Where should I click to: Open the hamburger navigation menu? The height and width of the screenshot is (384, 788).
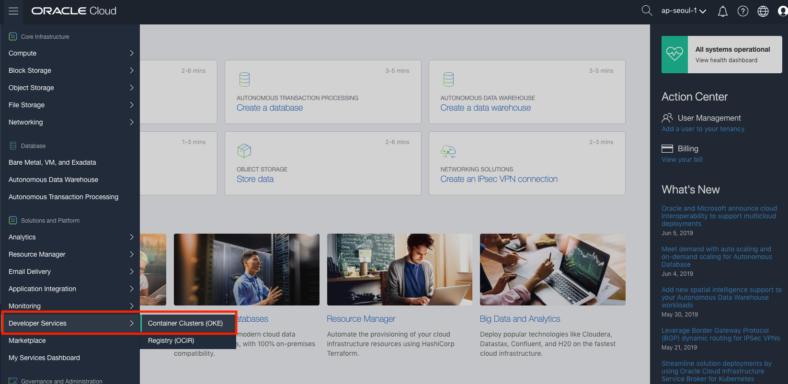[13, 11]
